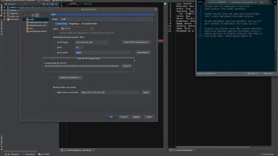This screenshot has width=278, height=156.
Task: Click the SFTP host input field
Action: 91,42
